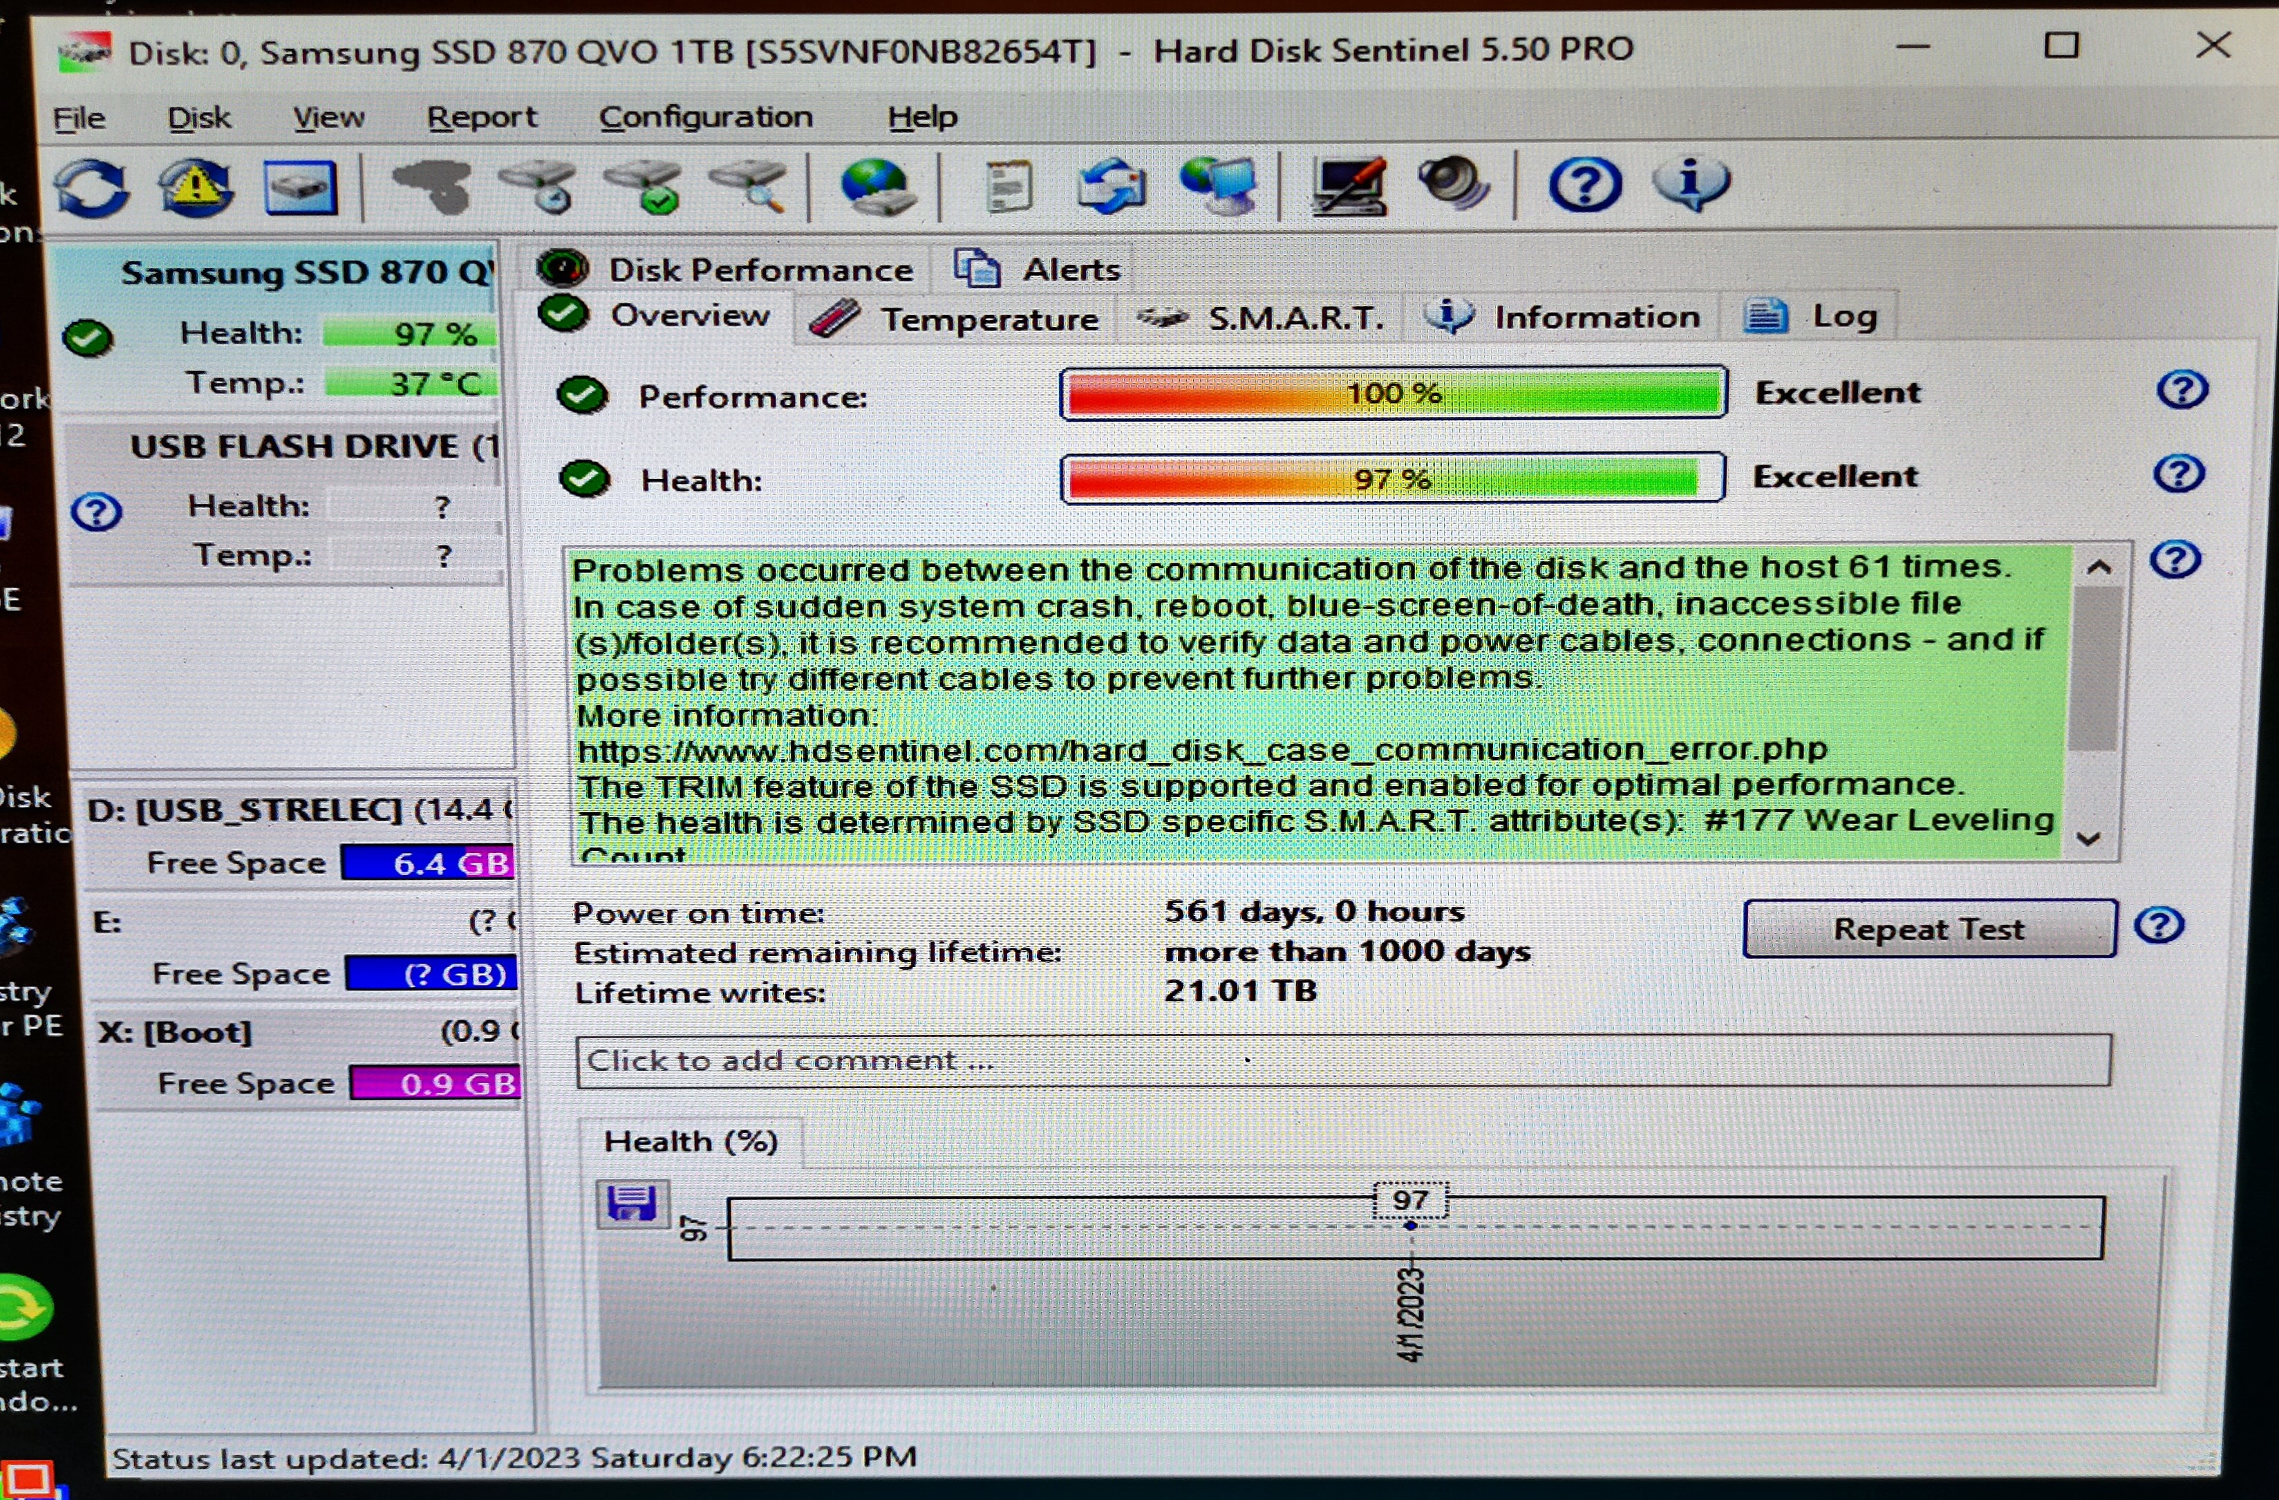Open the Configuration menu
Image resolution: width=2279 pixels, height=1500 pixels.
[706, 117]
